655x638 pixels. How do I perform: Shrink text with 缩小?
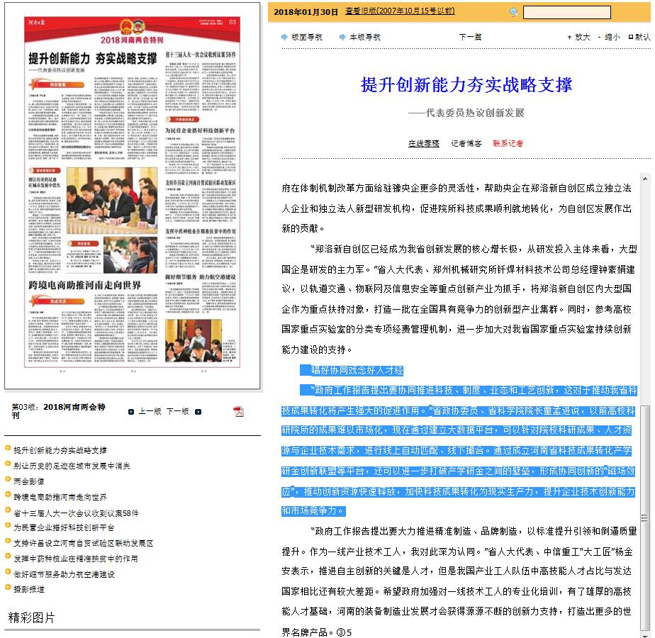tap(609, 37)
